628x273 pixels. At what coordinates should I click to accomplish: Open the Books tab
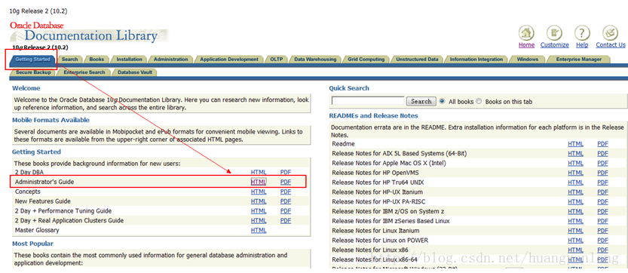point(96,60)
